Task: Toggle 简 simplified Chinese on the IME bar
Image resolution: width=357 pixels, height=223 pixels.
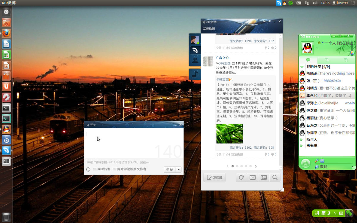Action: click(x=323, y=213)
